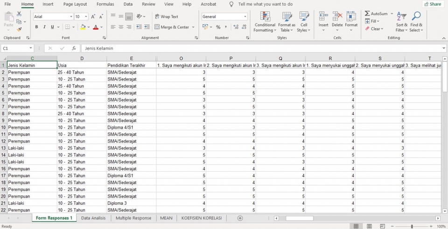Click the Cut scissors icon
The height and width of the screenshot is (229, 448).
click(x=19, y=14)
